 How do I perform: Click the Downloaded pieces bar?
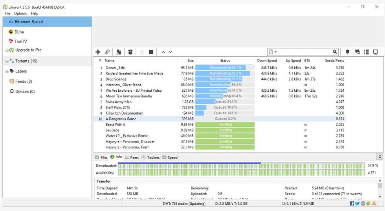[241, 166]
